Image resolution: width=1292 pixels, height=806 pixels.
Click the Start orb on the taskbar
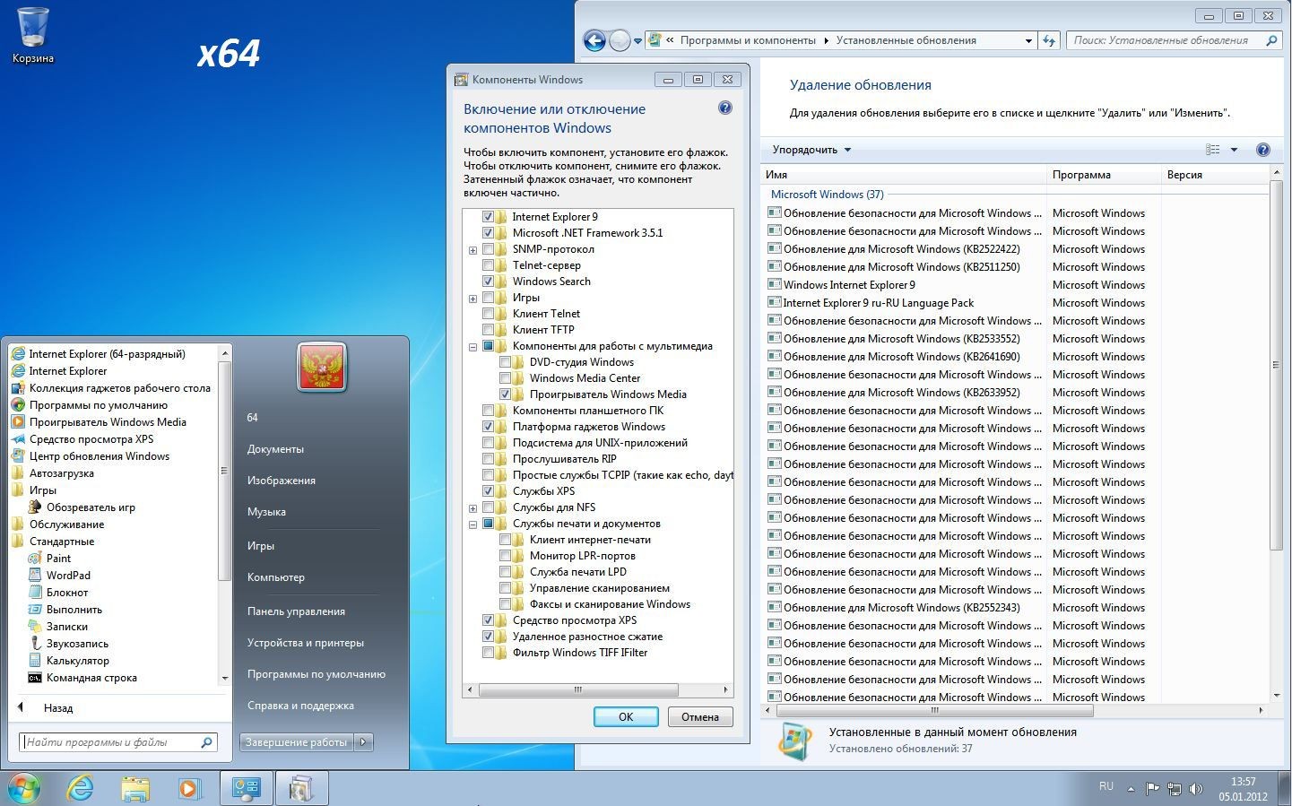click(x=24, y=788)
